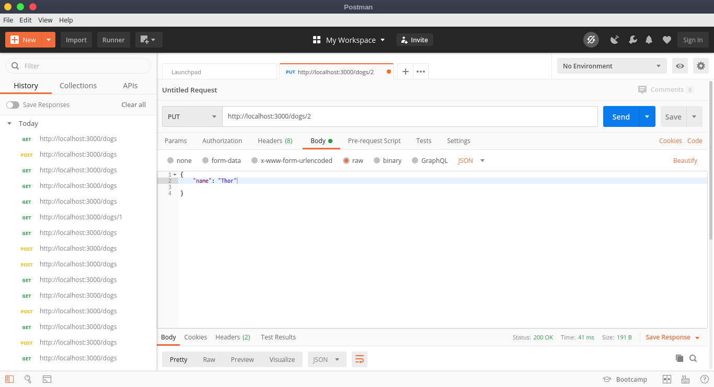Screen dimensions: 714x387
Task: Switch to the APIs sidebar tab
Action: 131,86
